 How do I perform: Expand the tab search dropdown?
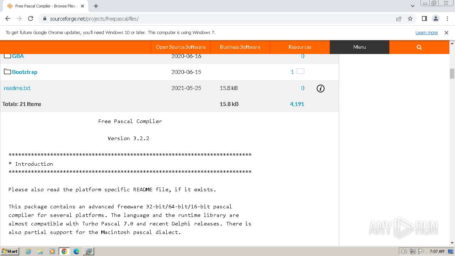tap(412, 6)
